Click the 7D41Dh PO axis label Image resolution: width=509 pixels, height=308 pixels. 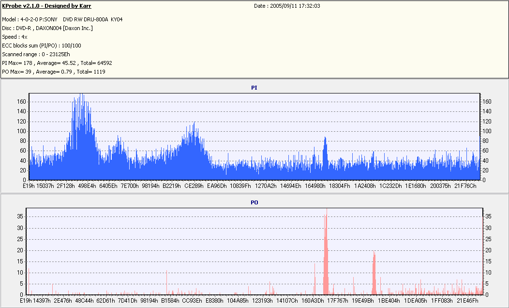coord(128,301)
